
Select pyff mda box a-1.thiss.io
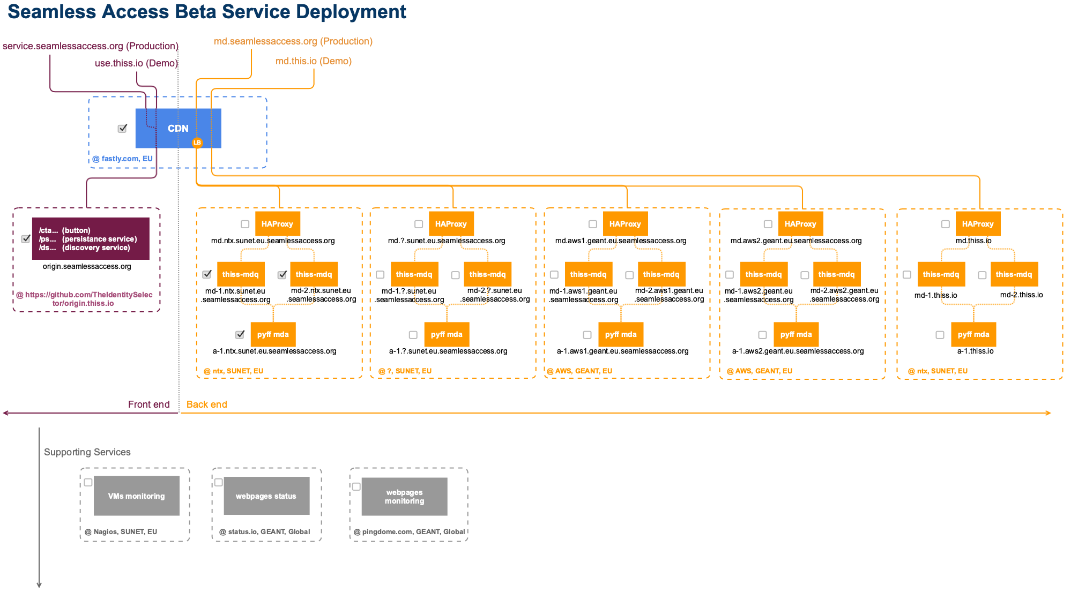coord(973,334)
